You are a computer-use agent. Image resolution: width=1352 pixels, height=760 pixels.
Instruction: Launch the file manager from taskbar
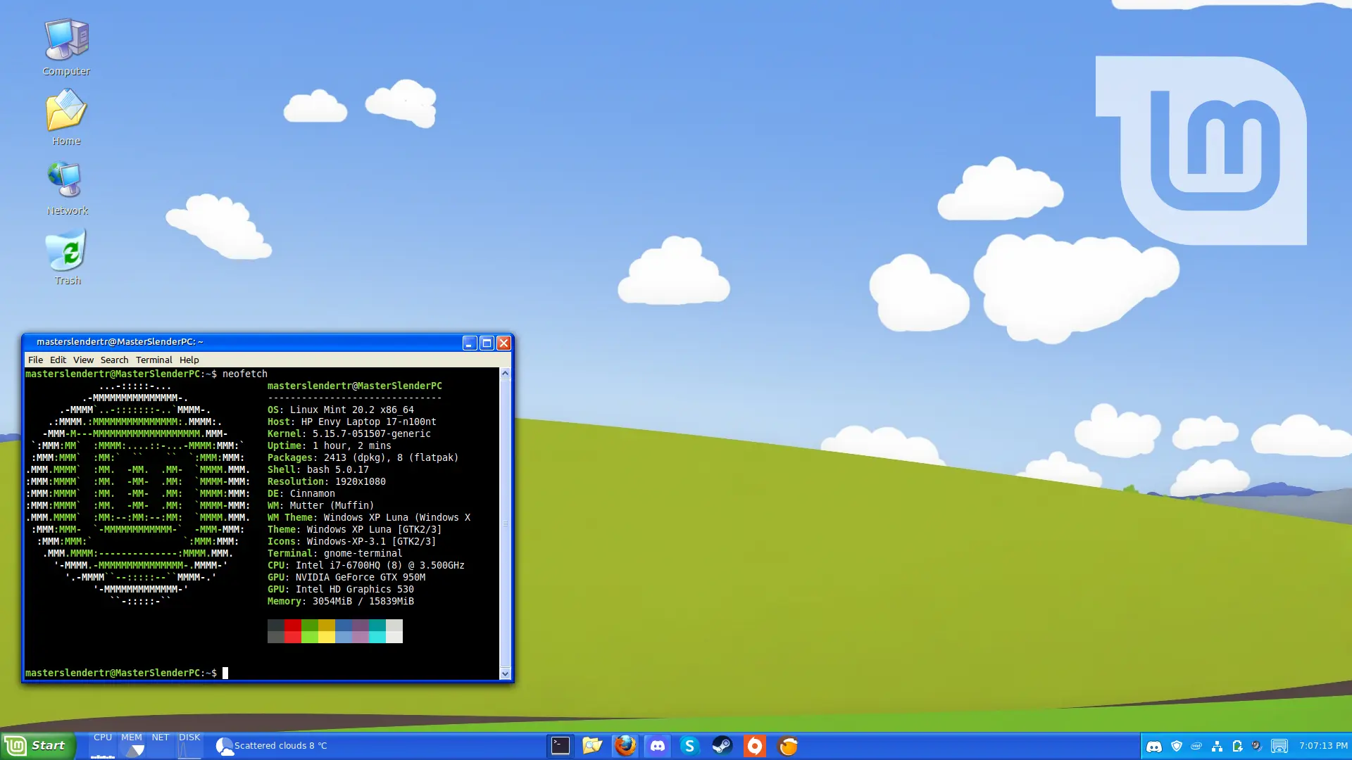tap(593, 746)
